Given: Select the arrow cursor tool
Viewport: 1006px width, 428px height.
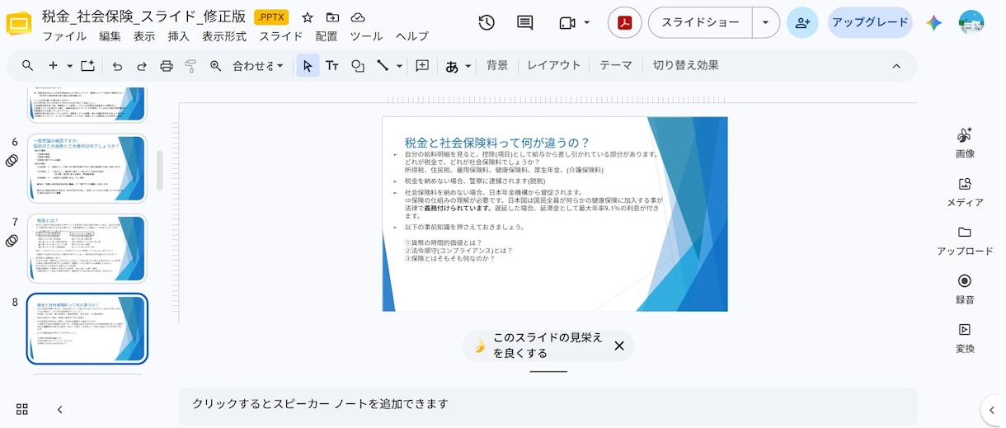Looking at the screenshot, I should point(308,66).
